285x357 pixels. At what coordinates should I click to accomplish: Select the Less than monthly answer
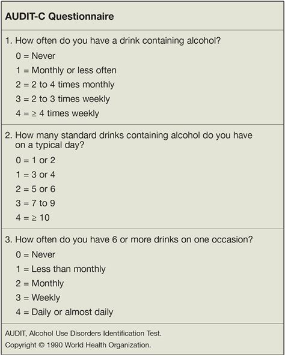tap(61, 269)
